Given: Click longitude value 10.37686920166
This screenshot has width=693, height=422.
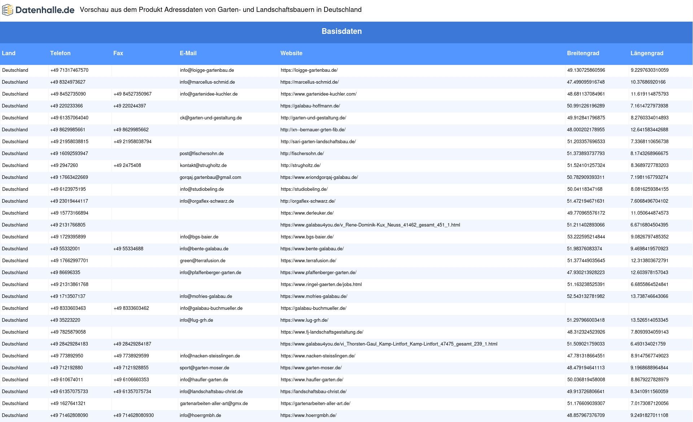Looking at the screenshot, I should [648, 82].
